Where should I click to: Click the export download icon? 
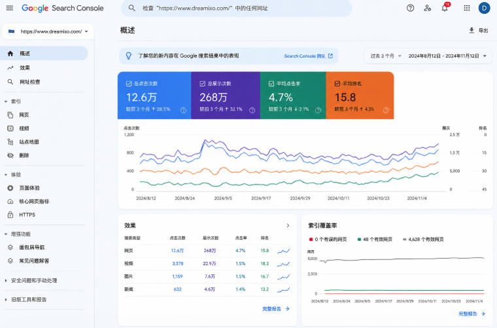(471, 30)
